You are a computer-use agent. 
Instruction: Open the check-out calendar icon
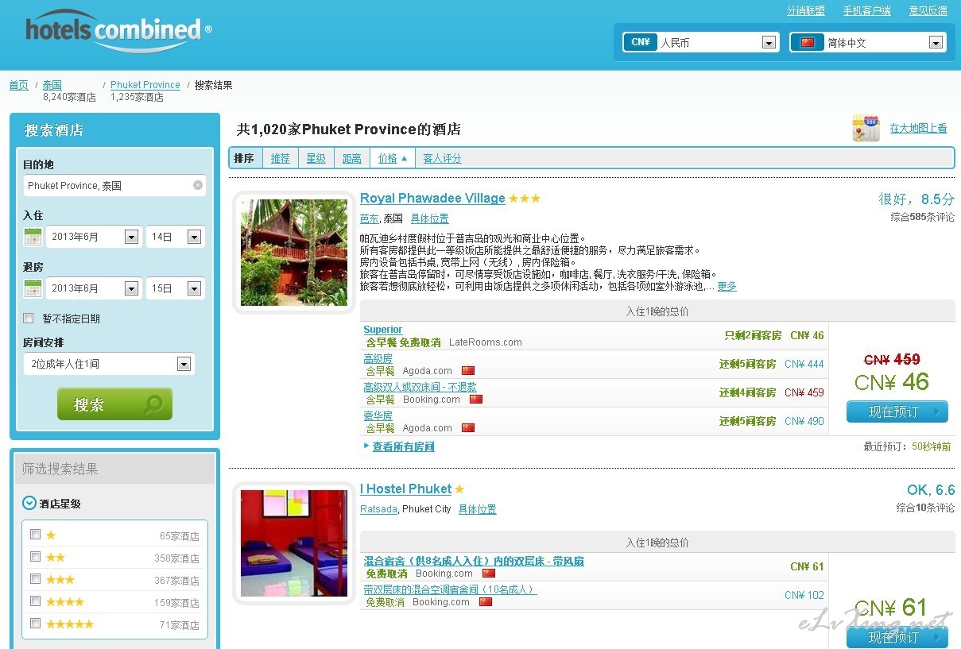33,288
